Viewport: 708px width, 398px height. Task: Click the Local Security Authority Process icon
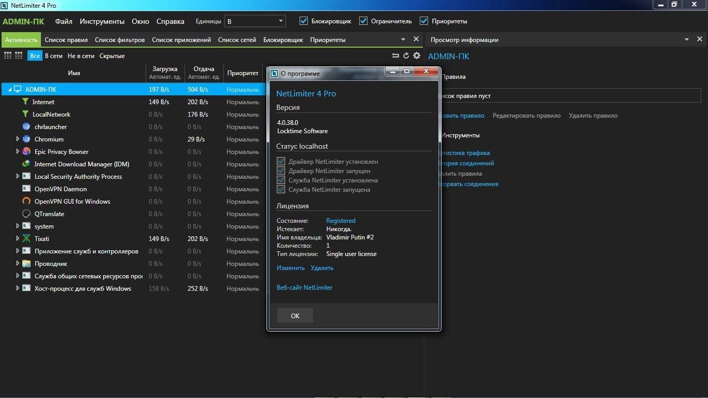(26, 176)
